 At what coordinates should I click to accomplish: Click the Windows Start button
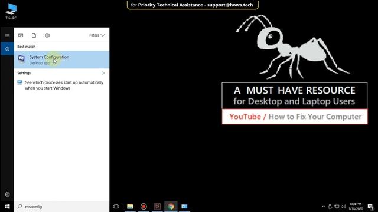coord(7,207)
